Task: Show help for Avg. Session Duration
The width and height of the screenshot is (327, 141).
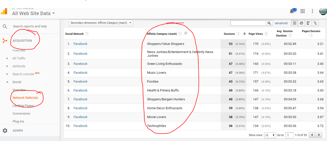Action: [290, 36]
